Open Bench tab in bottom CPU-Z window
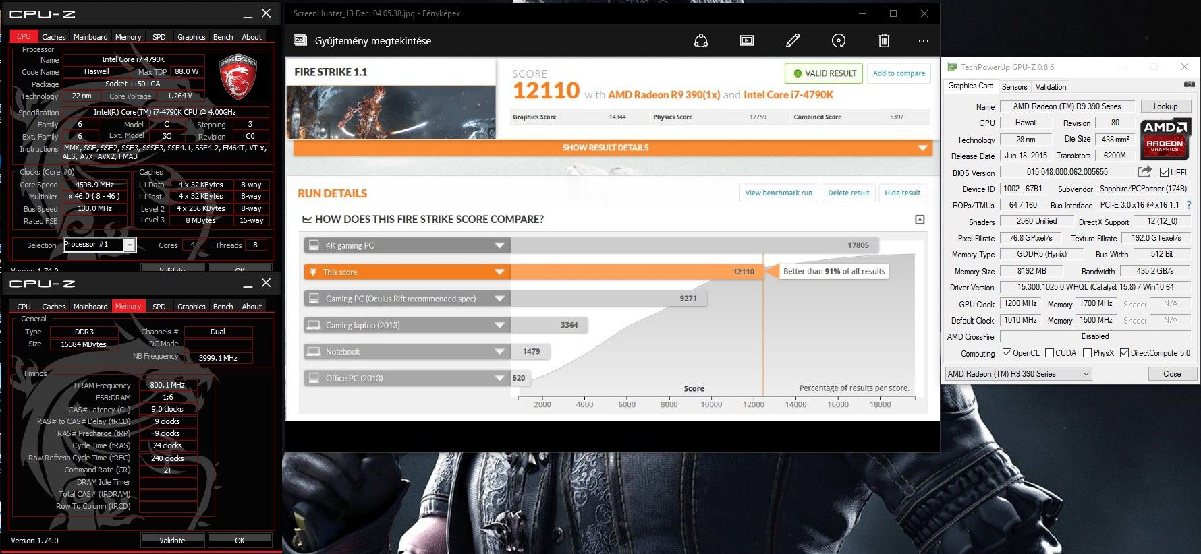 pos(223,307)
